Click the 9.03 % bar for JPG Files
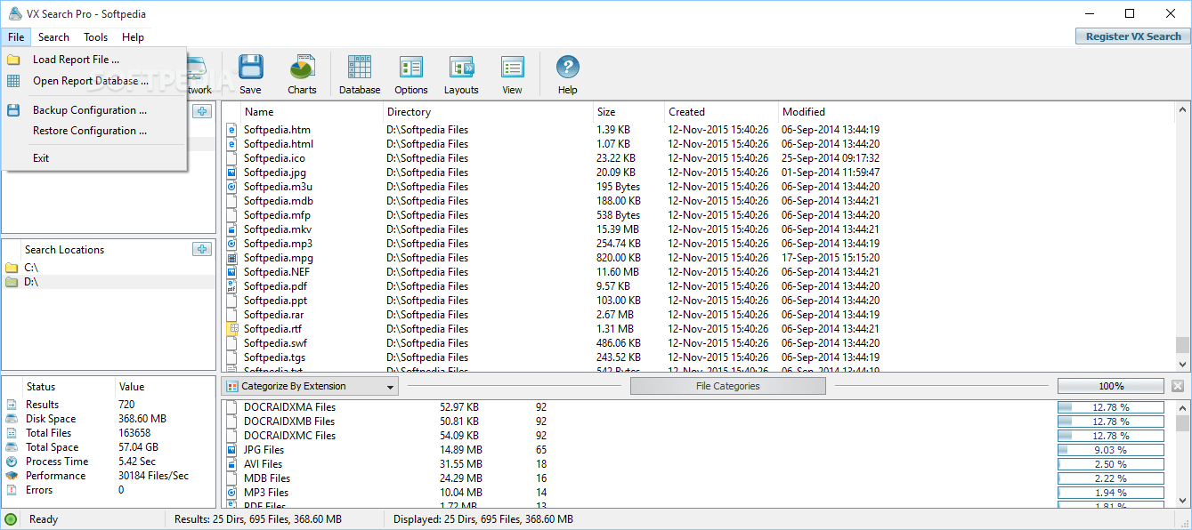 tap(1111, 450)
